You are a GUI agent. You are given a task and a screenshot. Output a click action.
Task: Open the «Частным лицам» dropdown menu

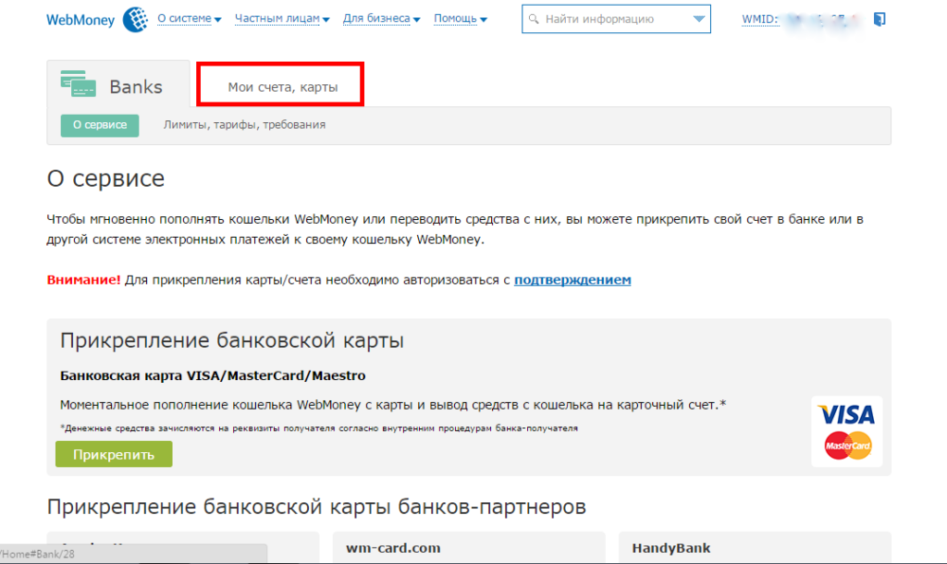point(282,18)
